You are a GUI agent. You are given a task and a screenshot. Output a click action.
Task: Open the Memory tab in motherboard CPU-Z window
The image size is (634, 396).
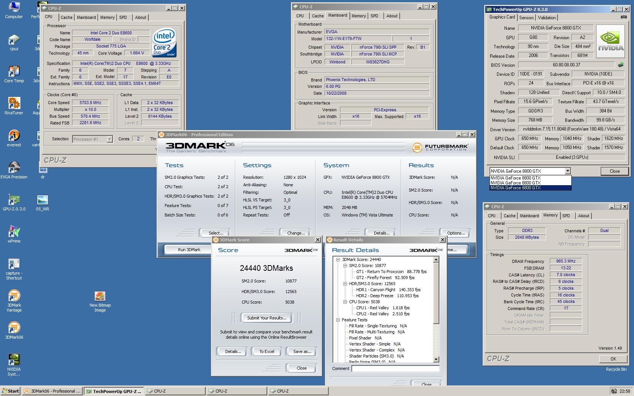tap(359, 16)
